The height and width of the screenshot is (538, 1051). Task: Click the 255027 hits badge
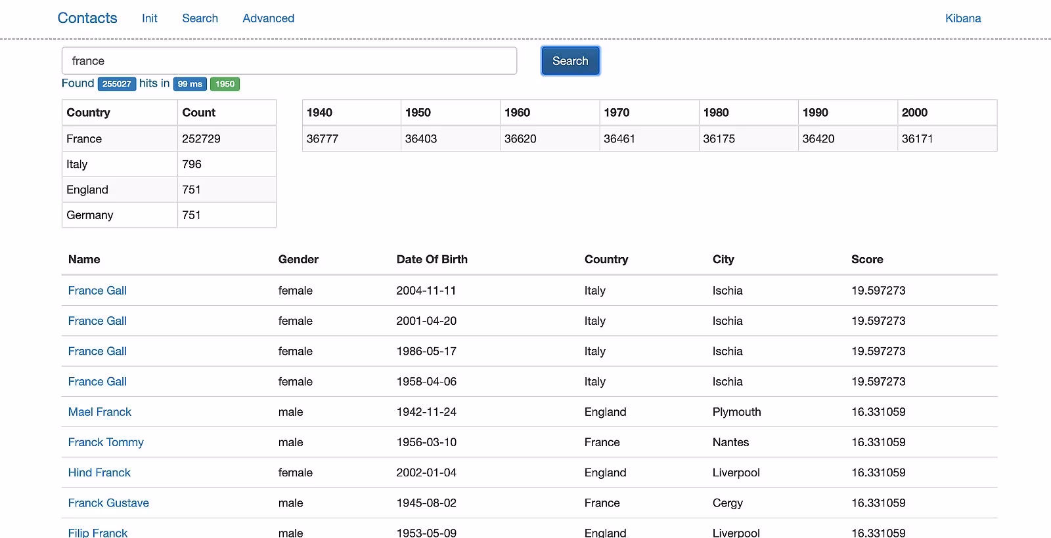pyautogui.click(x=116, y=84)
